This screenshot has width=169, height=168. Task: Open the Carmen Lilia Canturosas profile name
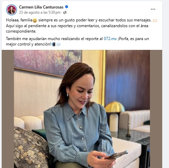41,7
